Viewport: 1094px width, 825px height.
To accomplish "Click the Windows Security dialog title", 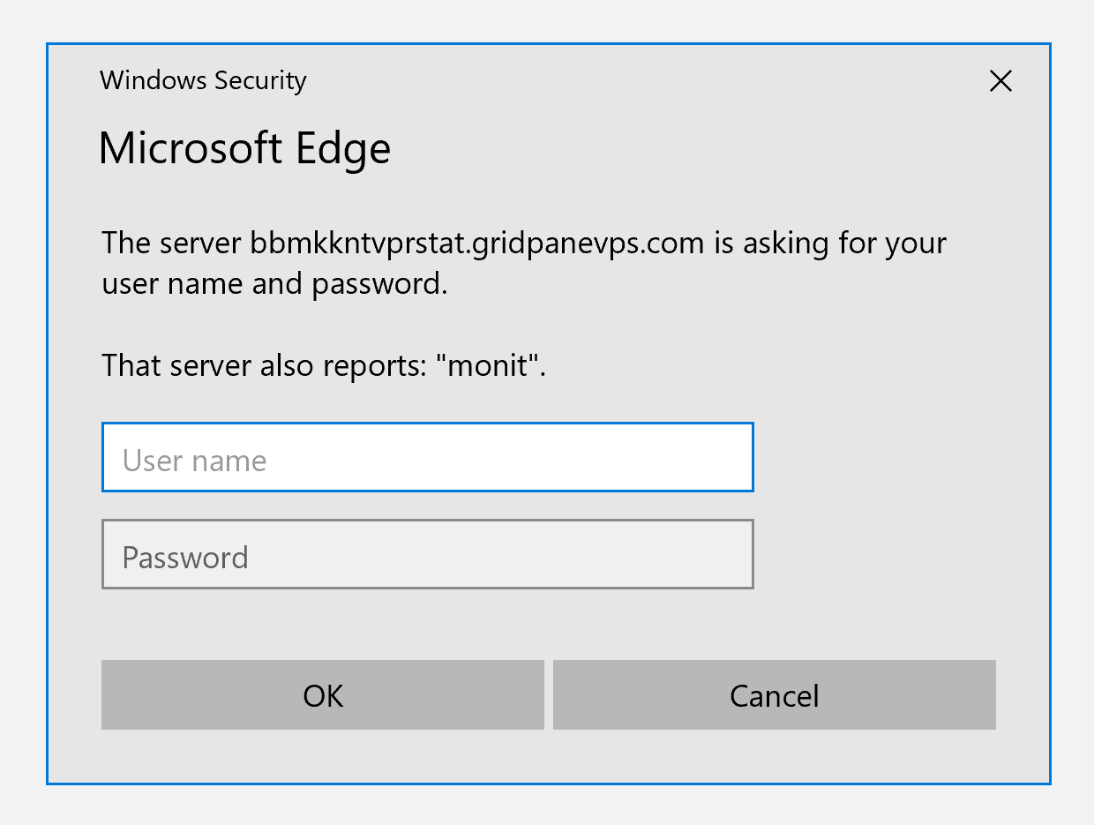I will click(203, 80).
